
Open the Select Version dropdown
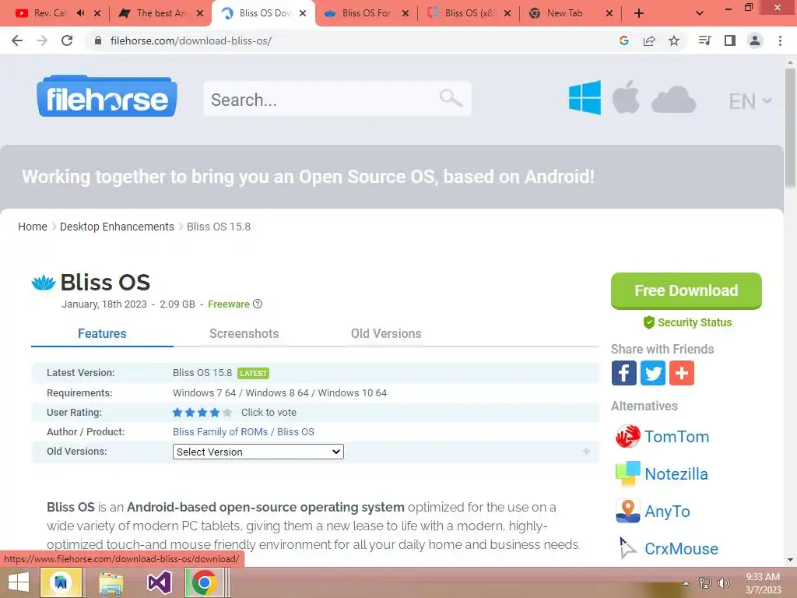click(x=258, y=452)
